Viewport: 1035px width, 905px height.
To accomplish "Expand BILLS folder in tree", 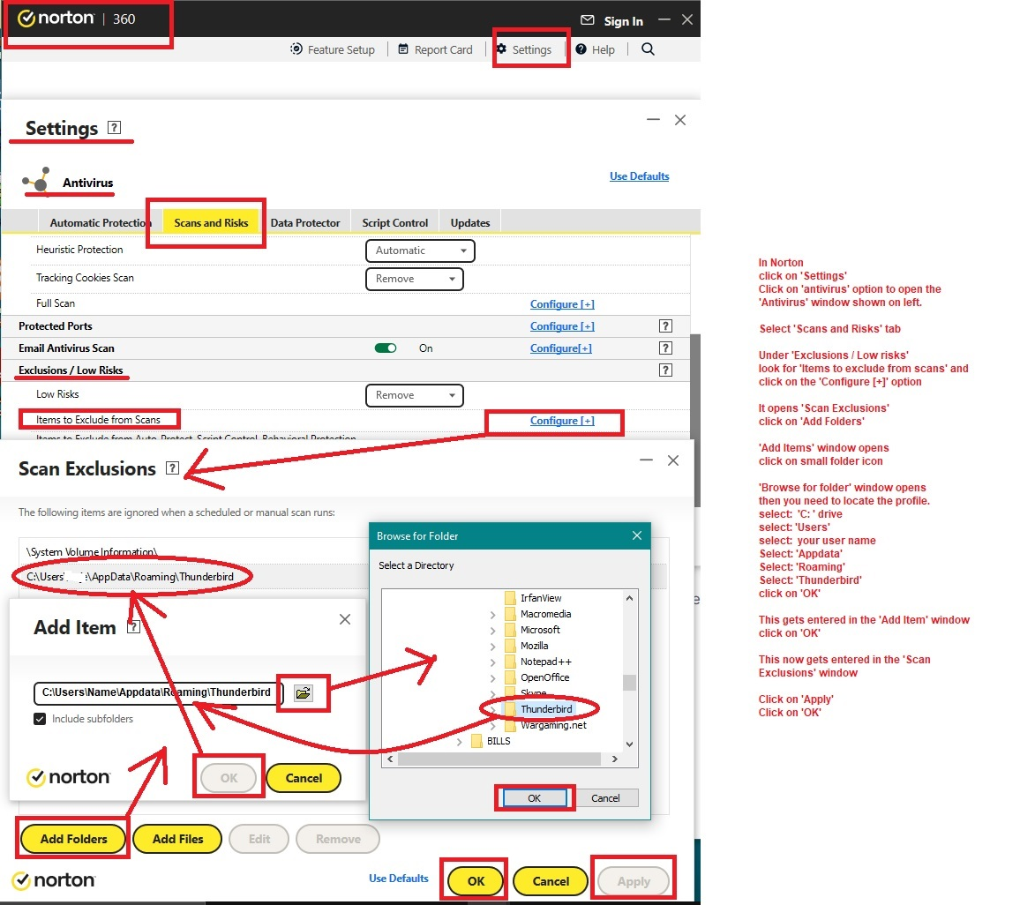I will click(x=460, y=741).
